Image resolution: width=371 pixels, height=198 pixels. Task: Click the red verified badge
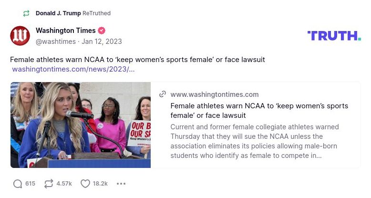pyautogui.click(x=102, y=31)
